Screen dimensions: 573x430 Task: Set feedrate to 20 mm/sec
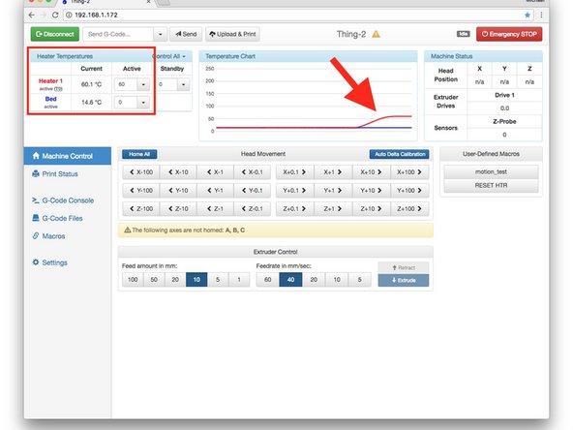(314, 280)
